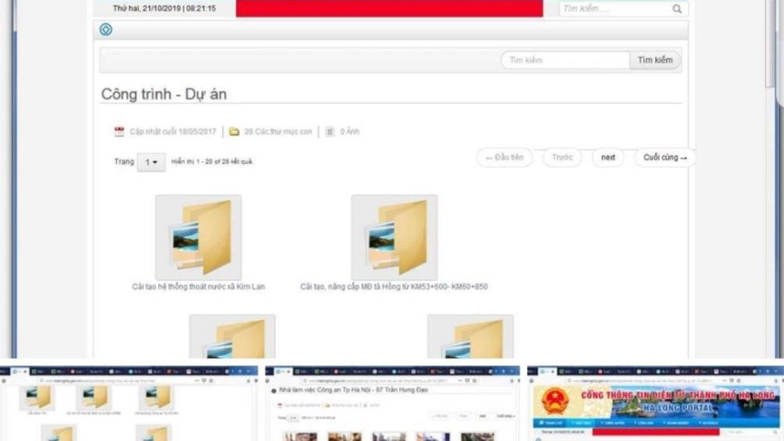Click the yellow subfolder count icon

coord(234,132)
